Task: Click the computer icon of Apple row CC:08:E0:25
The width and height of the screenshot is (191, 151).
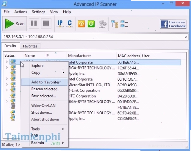Action: [13, 118]
